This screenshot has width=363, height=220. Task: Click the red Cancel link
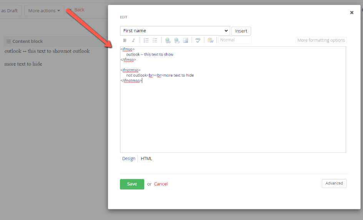click(161, 184)
